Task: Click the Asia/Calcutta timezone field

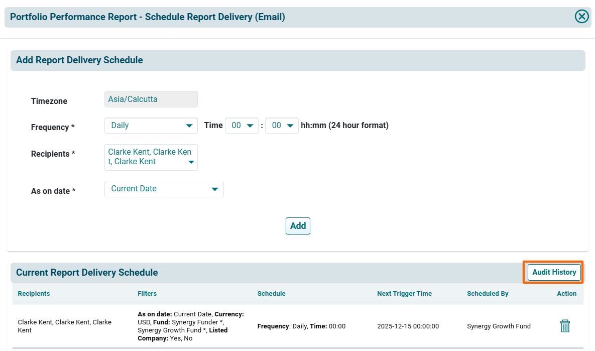Action: [x=151, y=99]
